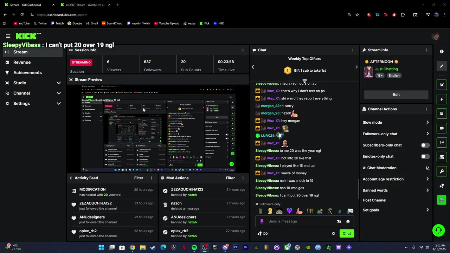Image resolution: width=450 pixels, height=253 pixels.
Task: Click the green Chat send button
Action: pyautogui.click(x=347, y=233)
